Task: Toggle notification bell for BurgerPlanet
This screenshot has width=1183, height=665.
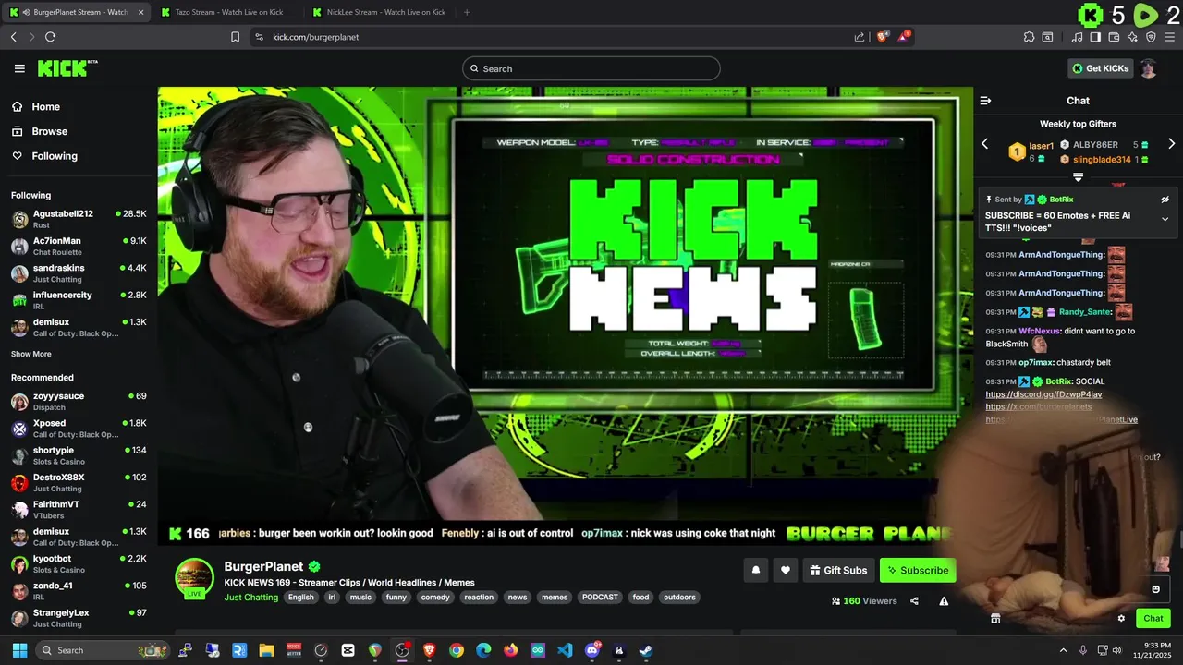Action: (x=755, y=571)
